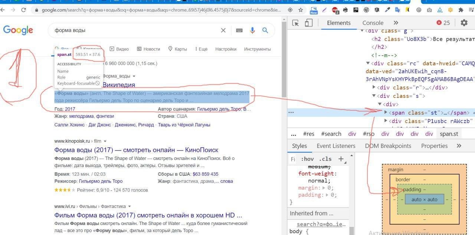Follow the Тварь из Чёрной Лагуны link
Screen dimensions: 475x235
click(x=184, y=125)
